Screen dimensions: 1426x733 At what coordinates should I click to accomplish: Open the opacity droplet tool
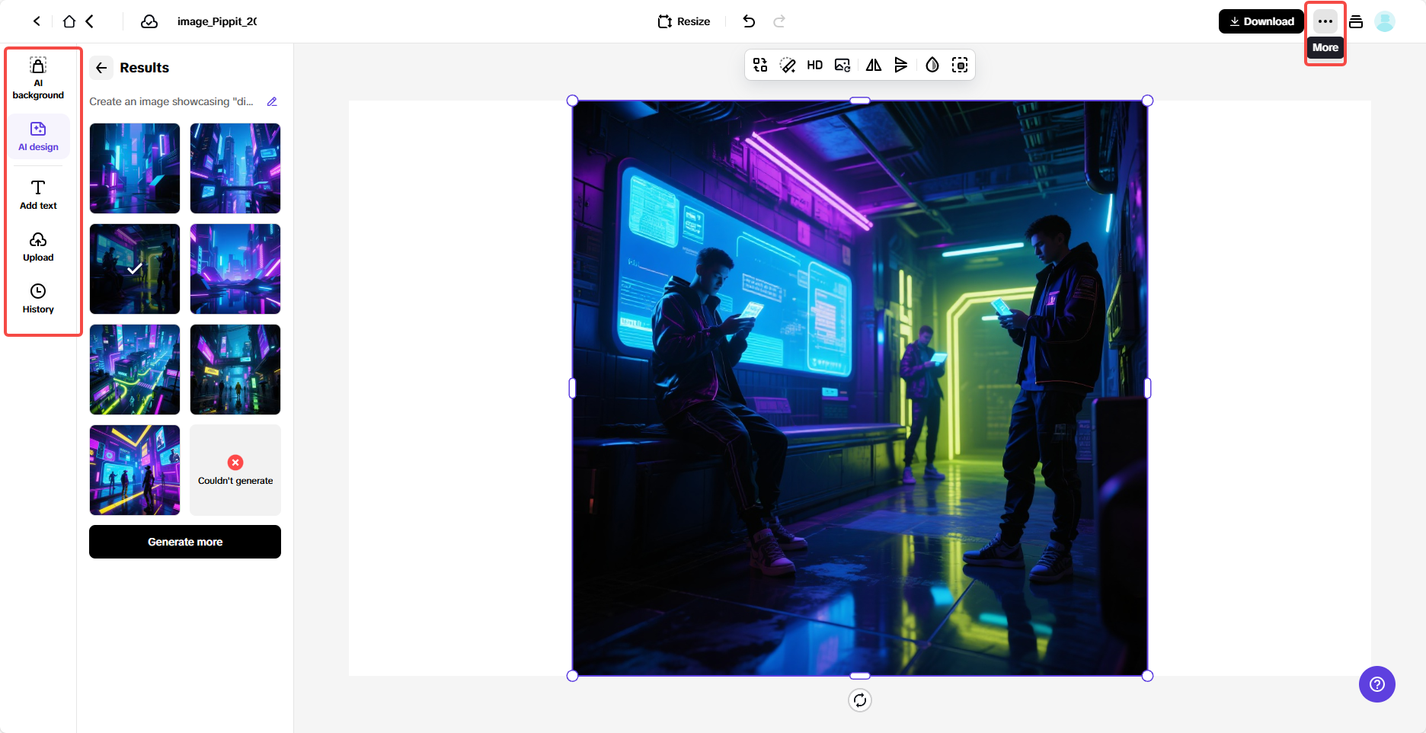click(932, 66)
